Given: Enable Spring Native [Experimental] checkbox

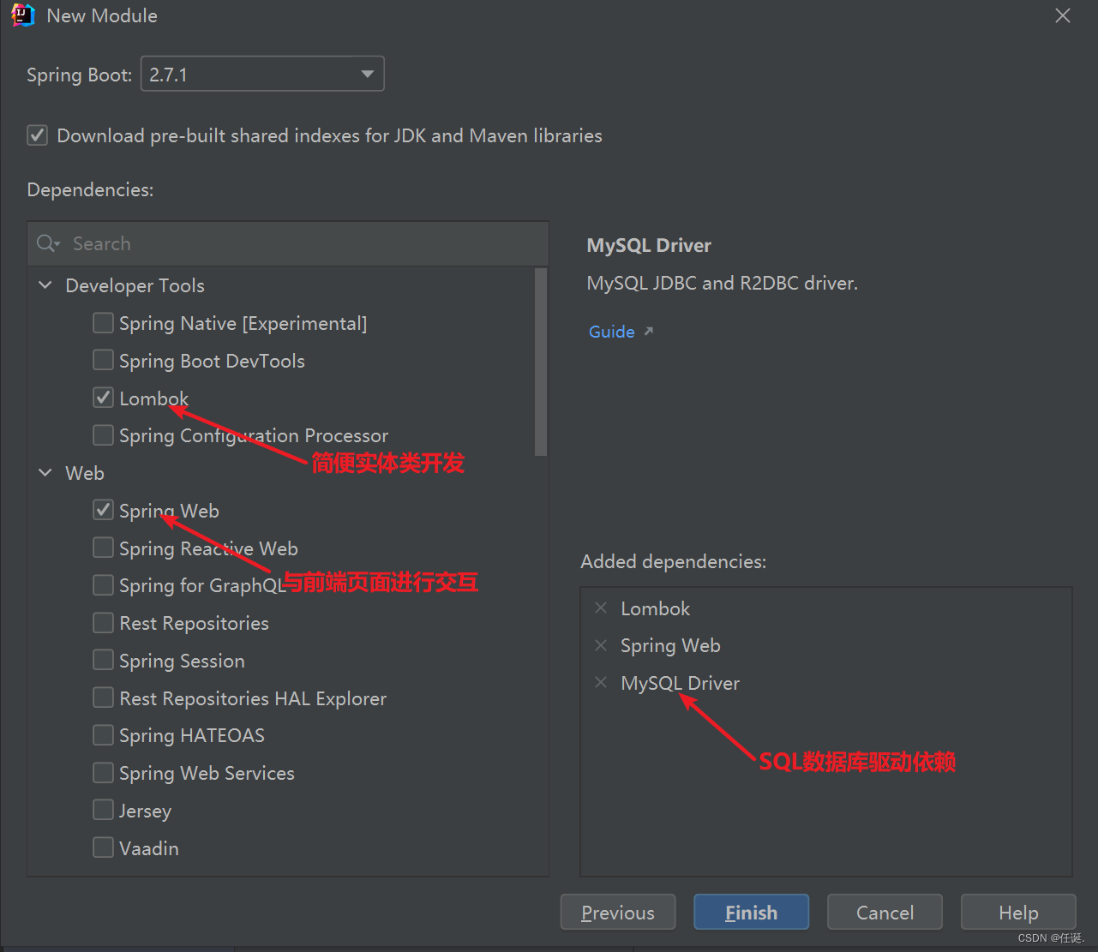Looking at the screenshot, I should click(x=103, y=322).
